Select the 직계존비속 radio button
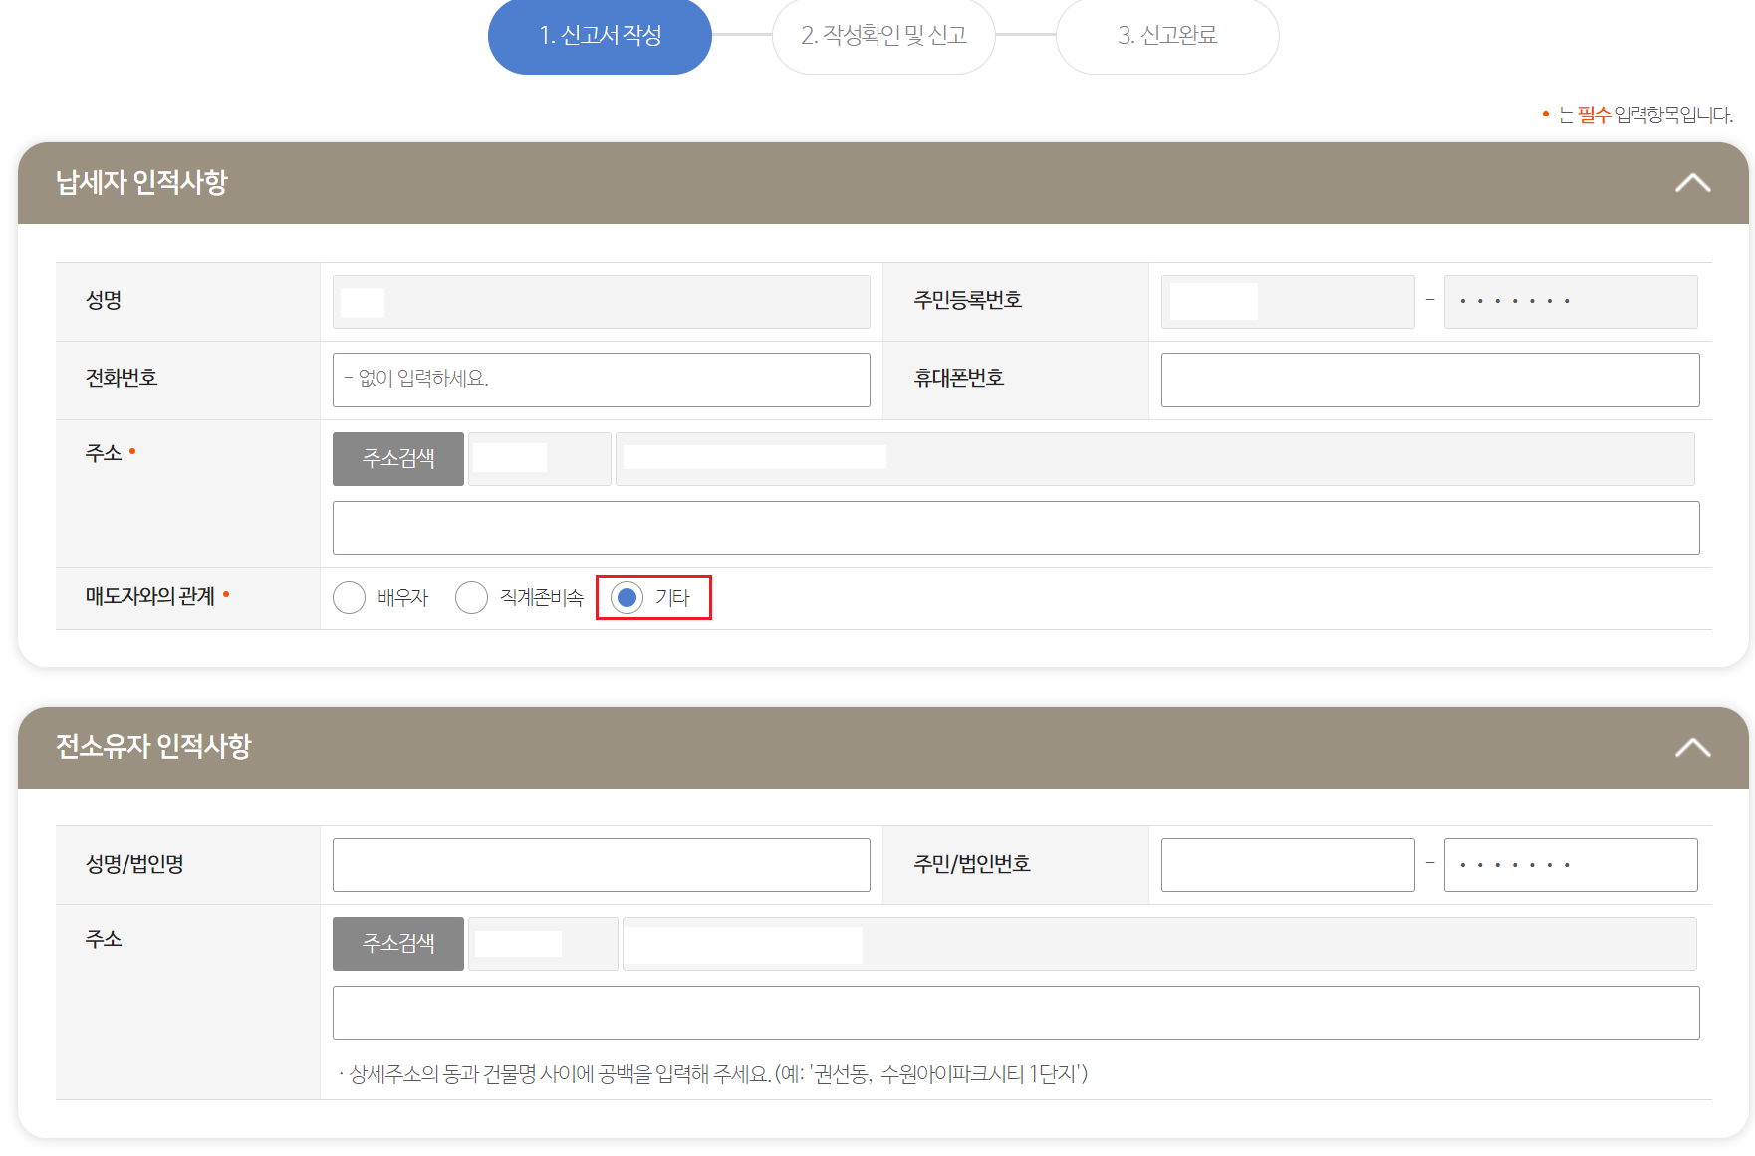 (471, 597)
